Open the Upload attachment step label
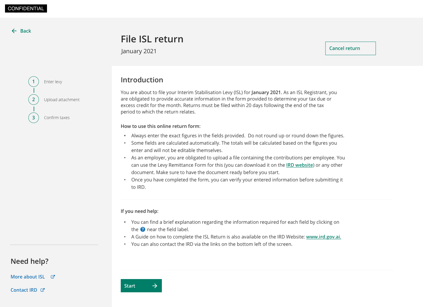 [x=62, y=100]
